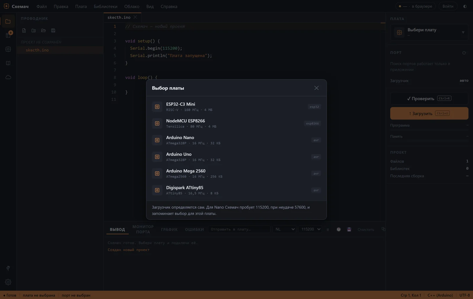Click the C++ (Arduino) language indicator
Screen dimensions: 473x299
coord(440,295)
